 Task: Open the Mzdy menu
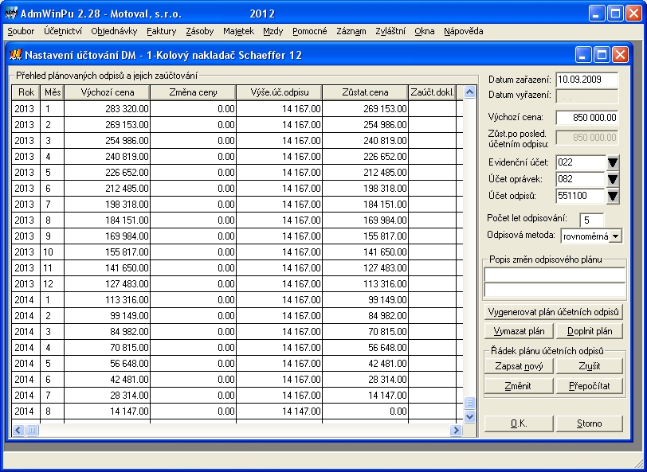pyautogui.click(x=273, y=31)
